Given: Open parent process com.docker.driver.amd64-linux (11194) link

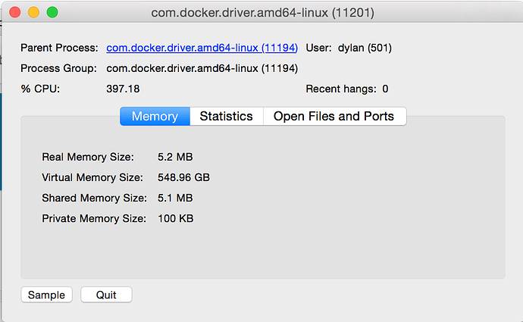Looking at the screenshot, I should click(x=202, y=48).
